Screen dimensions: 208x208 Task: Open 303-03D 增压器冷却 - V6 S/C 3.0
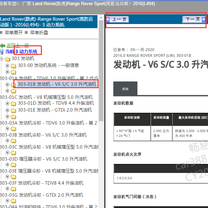pyautogui.click(x=44, y=159)
